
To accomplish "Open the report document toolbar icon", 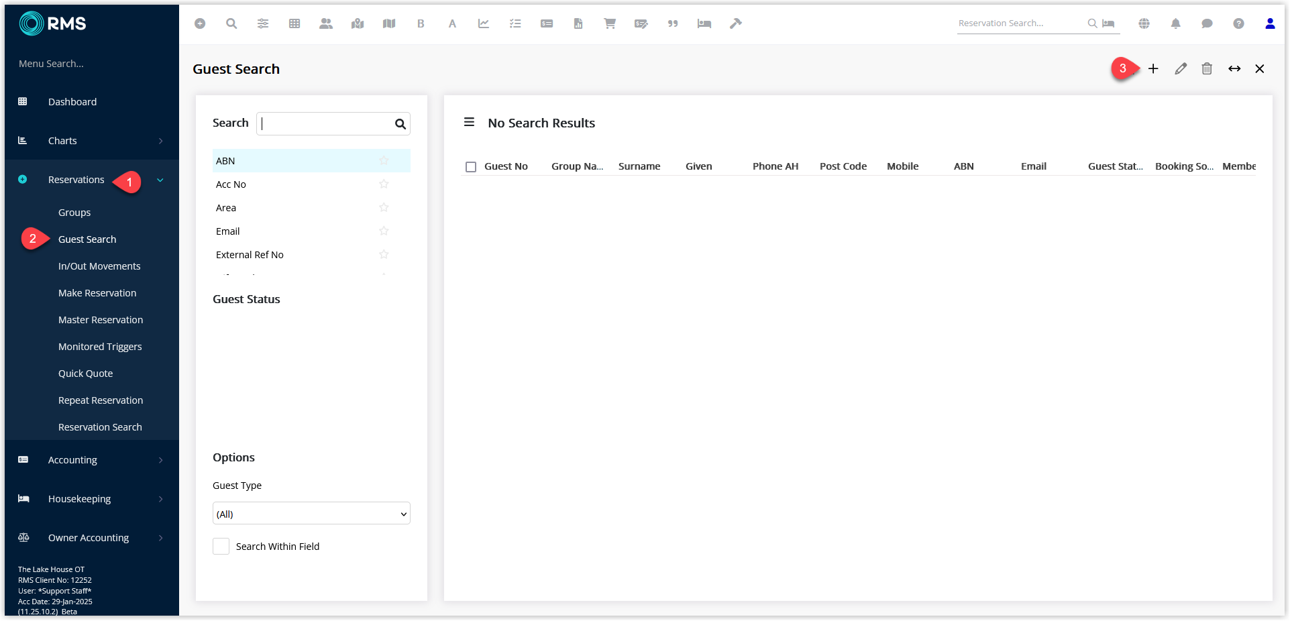I will [578, 23].
